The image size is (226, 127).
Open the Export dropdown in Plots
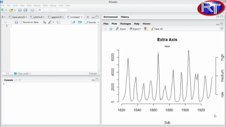135,29
